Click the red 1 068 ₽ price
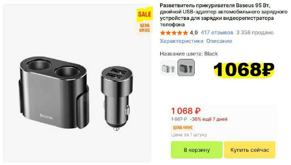The image size is (291, 165). 186,111
